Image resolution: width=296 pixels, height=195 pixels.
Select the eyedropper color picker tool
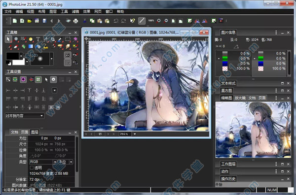click(60, 39)
